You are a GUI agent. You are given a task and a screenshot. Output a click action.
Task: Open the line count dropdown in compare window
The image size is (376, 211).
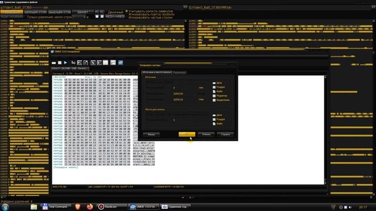coord(79,17)
